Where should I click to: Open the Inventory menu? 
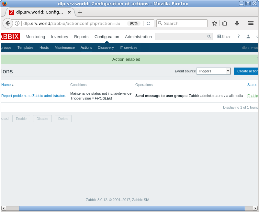[60, 37]
